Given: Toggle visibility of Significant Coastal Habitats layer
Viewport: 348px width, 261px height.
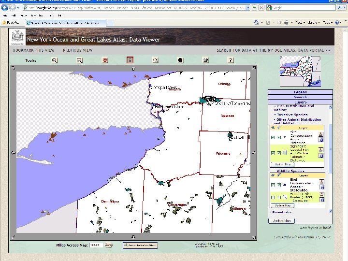Looking at the screenshot, I should (x=273, y=153).
